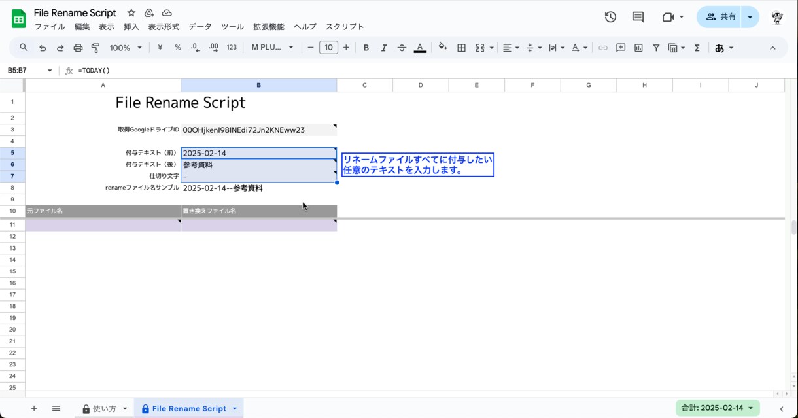
Task: Toggle italic formatting
Action: [384, 48]
